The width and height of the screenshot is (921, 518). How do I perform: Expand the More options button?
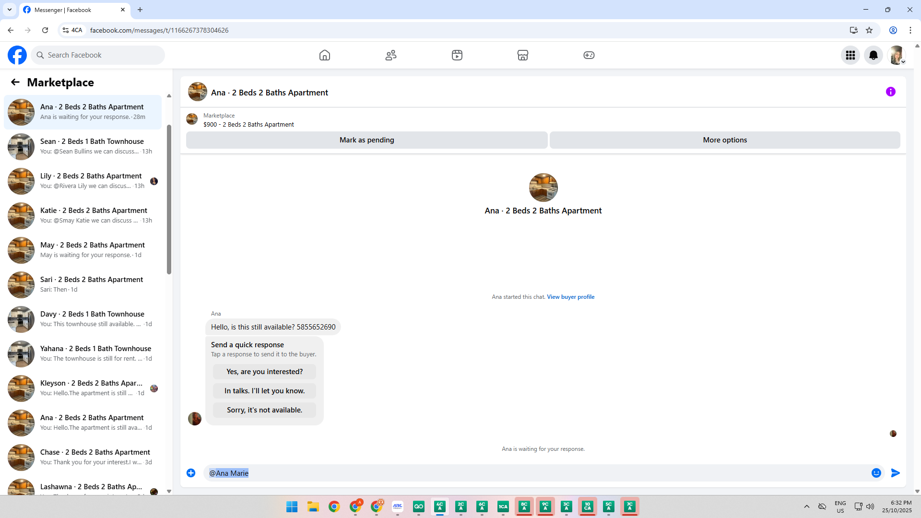coord(725,140)
